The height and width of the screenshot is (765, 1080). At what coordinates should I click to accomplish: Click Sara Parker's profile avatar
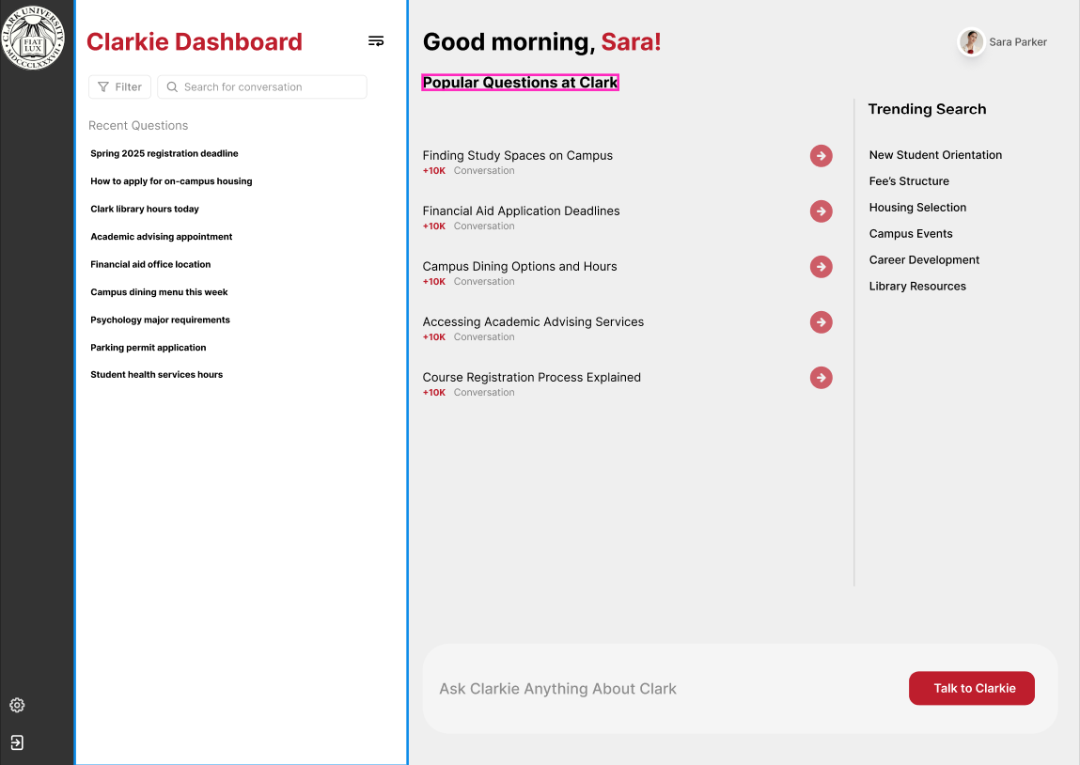tap(971, 42)
